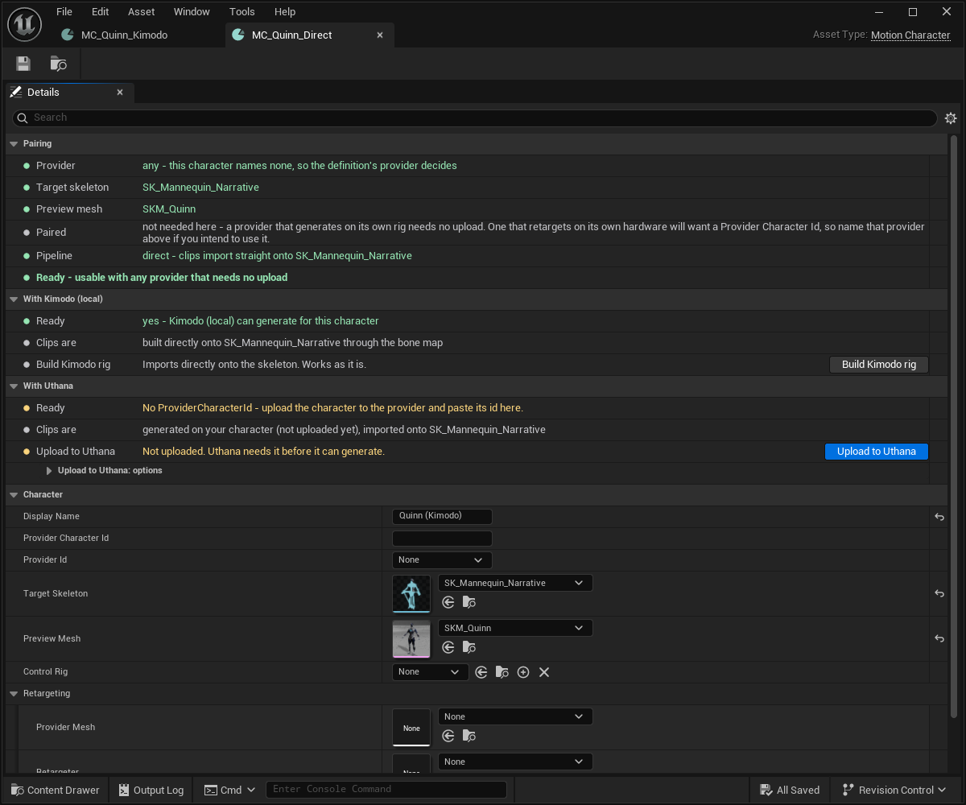Click the All Saved status button
This screenshot has height=805, width=966.
789,790
